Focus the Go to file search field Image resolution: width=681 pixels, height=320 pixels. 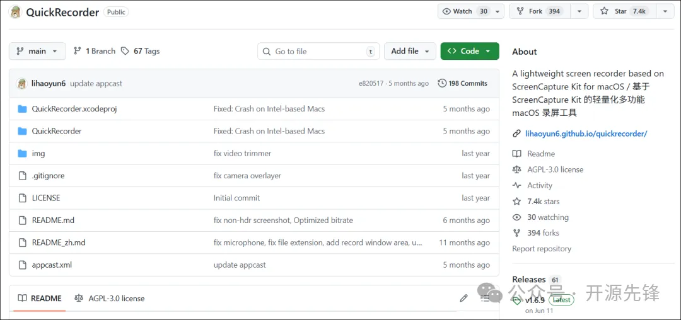(x=318, y=51)
